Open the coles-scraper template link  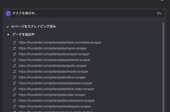pyautogui.click(x=52, y=95)
